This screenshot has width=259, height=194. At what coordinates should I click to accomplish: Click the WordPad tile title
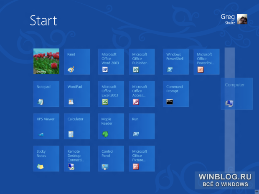[x=75, y=87]
